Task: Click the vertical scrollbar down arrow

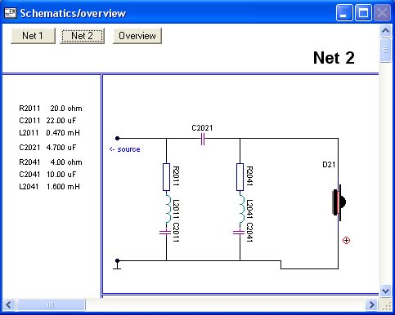Action: [385, 291]
